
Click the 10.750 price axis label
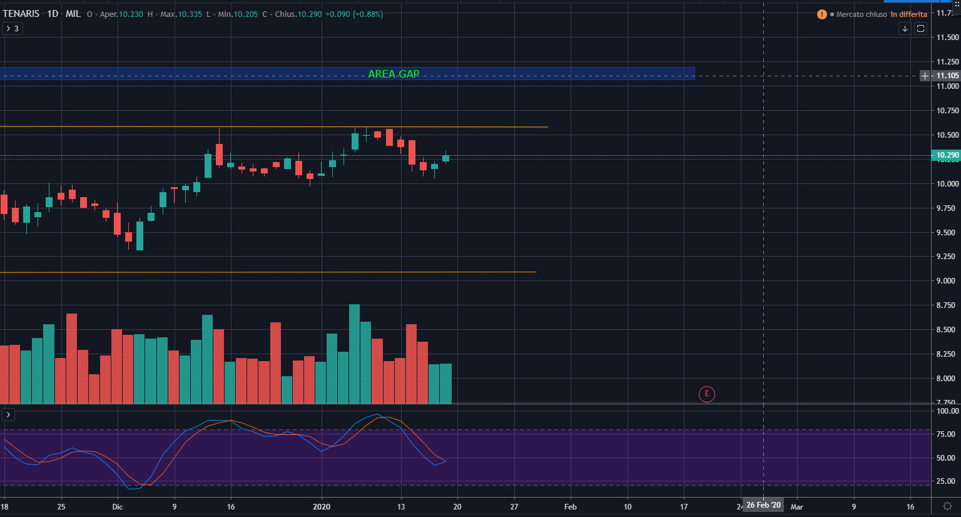[947, 111]
